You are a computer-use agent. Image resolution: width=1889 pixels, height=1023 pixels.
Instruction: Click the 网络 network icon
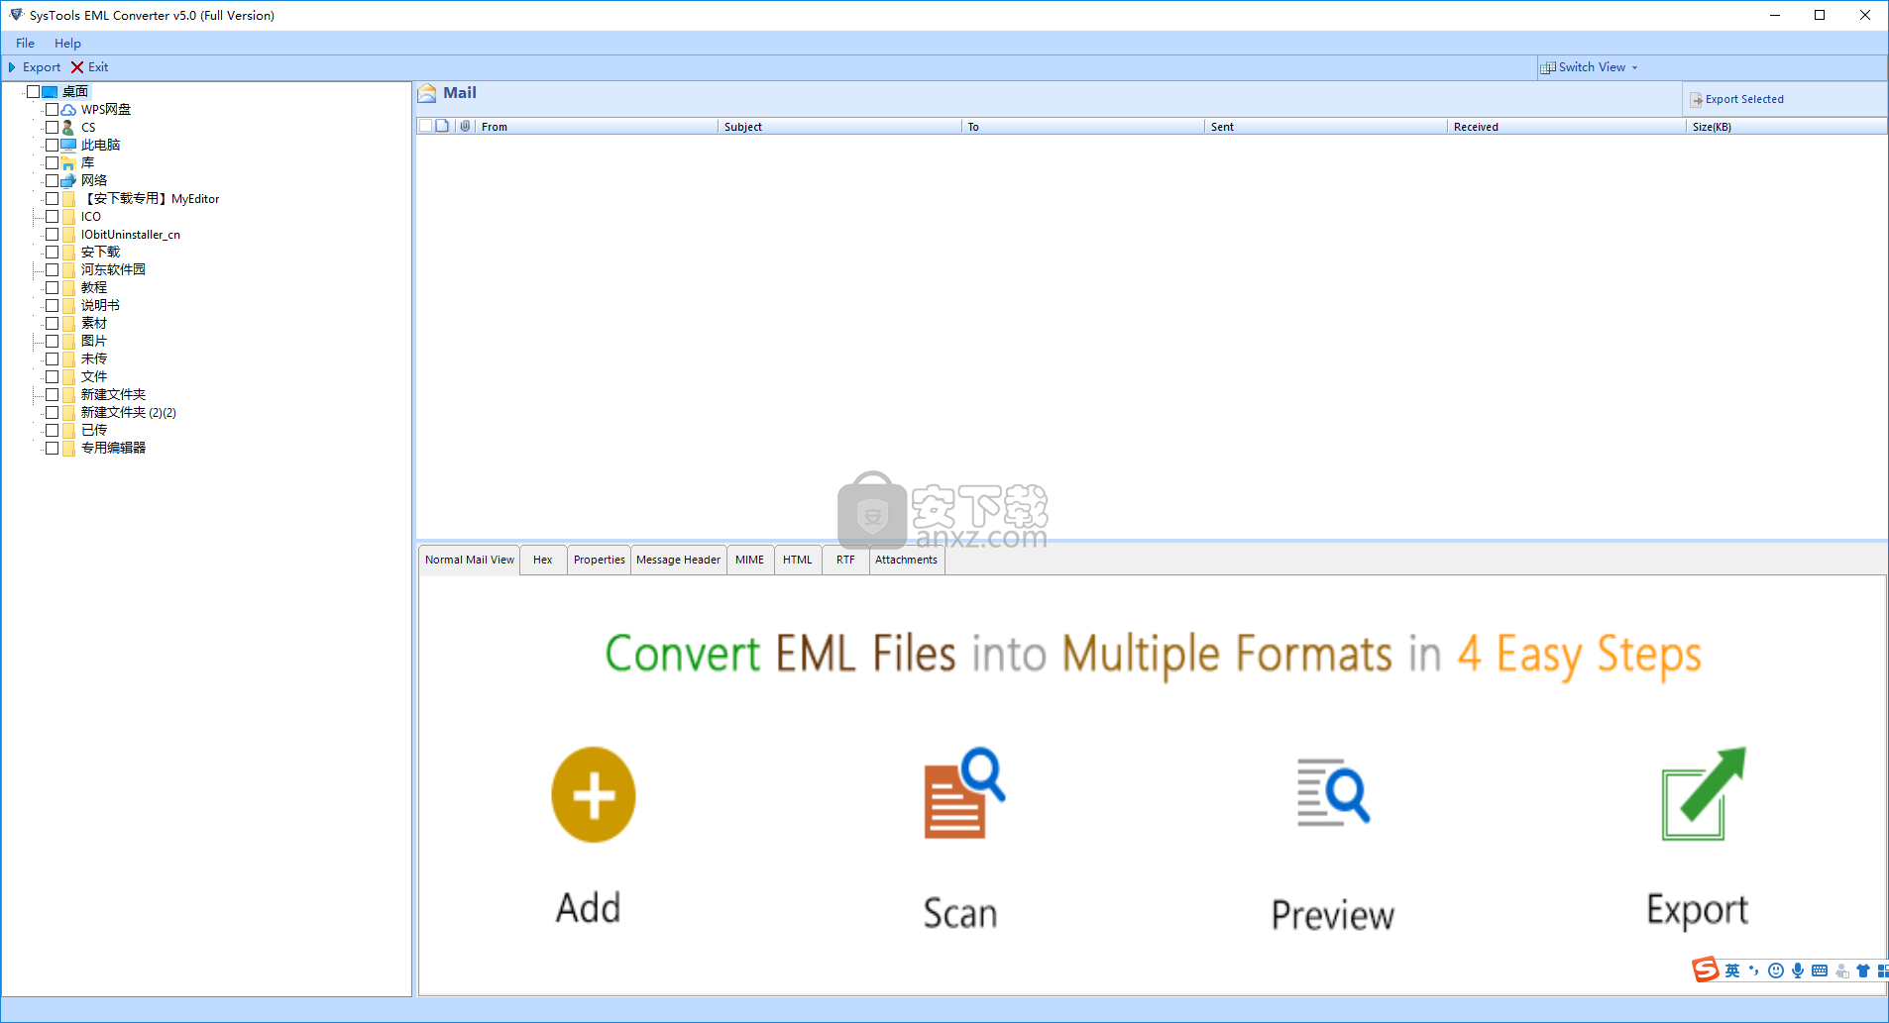(x=68, y=181)
